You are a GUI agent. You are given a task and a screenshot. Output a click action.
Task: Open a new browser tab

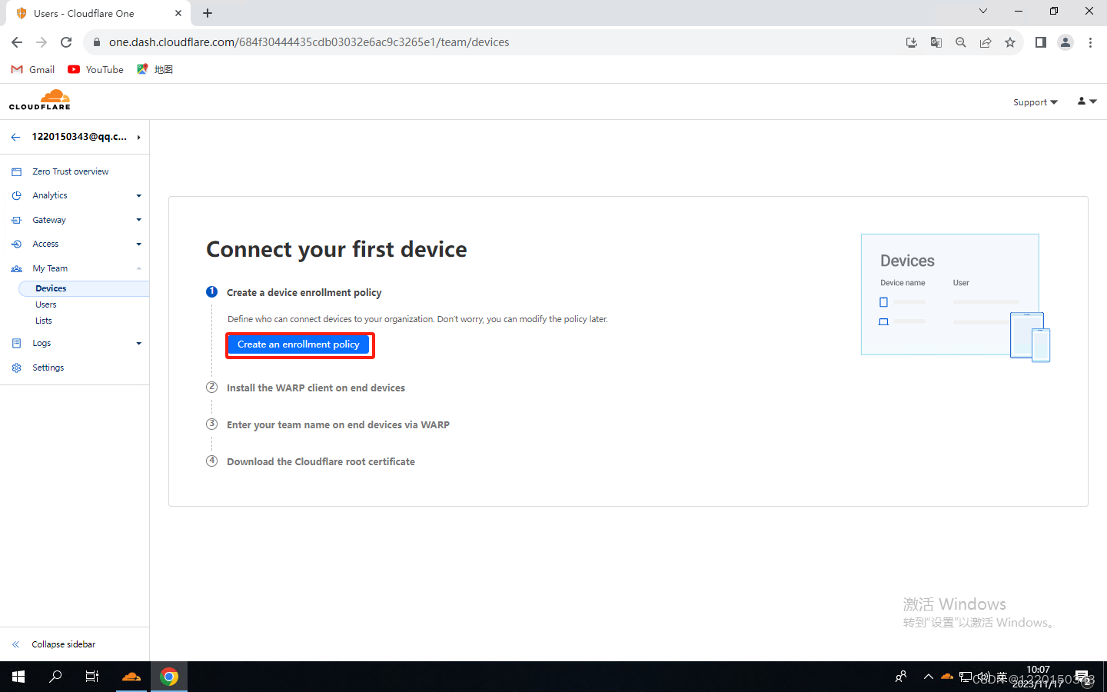click(x=208, y=13)
